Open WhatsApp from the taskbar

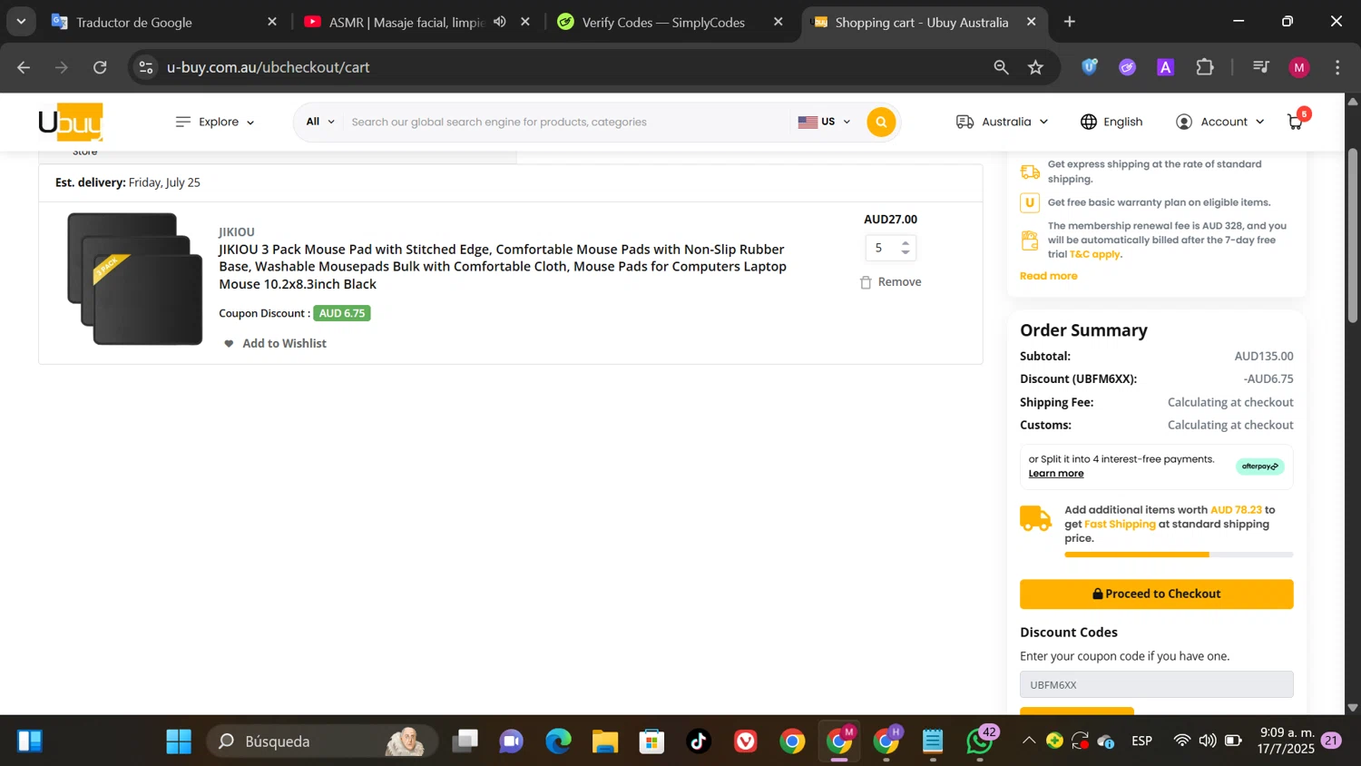(980, 741)
